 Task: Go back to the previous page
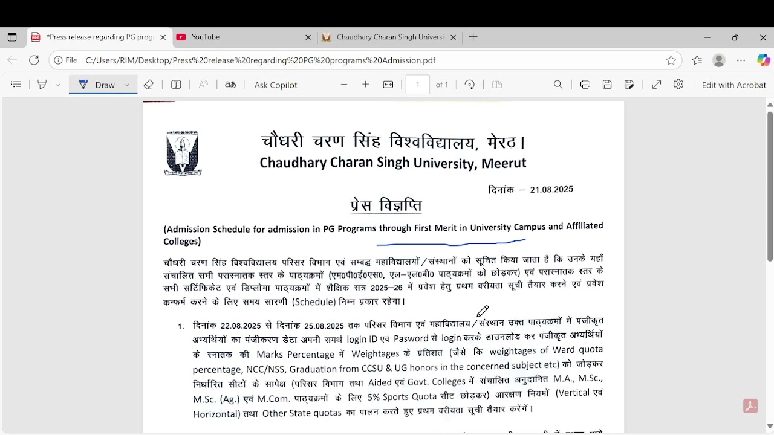12,60
